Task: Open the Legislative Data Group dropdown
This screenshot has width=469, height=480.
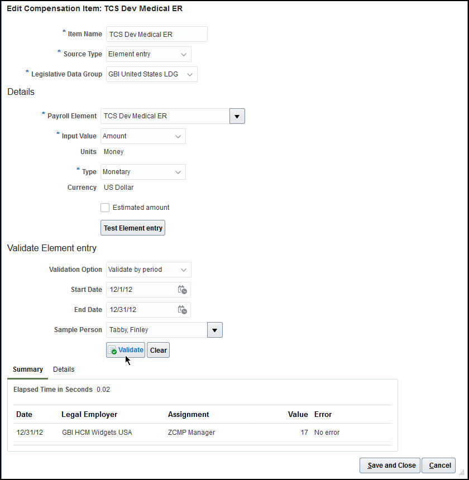Action: pyautogui.click(x=190, y=74)
